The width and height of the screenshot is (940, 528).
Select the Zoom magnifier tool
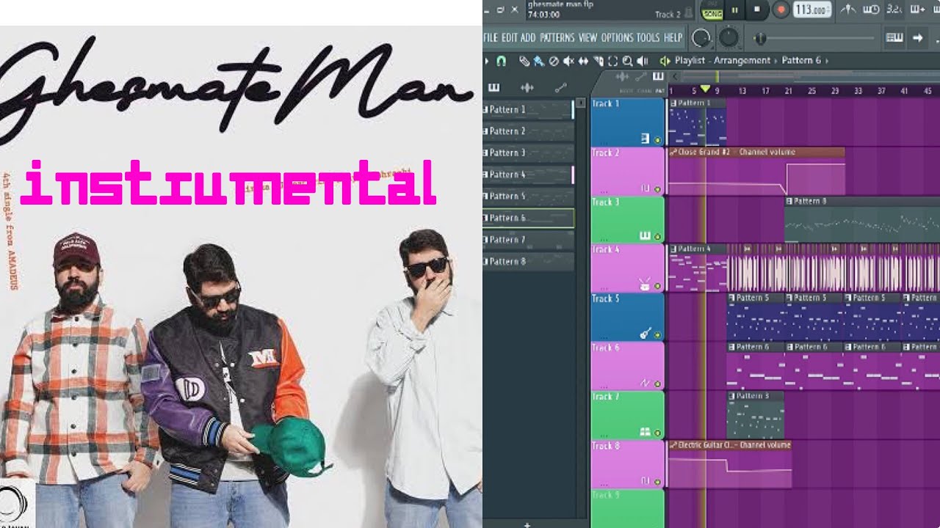627,61
